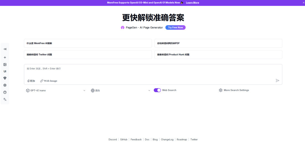
Task: Dismiss the top announcement banner
Action: [x=303, y=3]
